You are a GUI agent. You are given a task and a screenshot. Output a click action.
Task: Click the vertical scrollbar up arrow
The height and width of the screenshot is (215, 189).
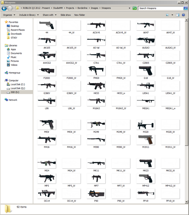click(186, 20)
